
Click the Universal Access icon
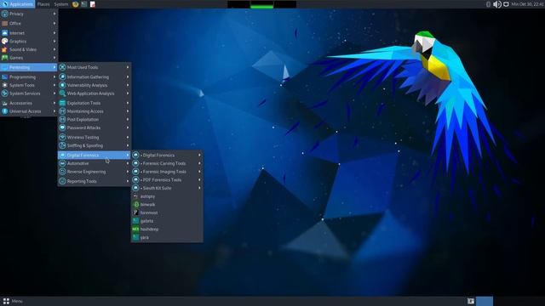[5, 111]
